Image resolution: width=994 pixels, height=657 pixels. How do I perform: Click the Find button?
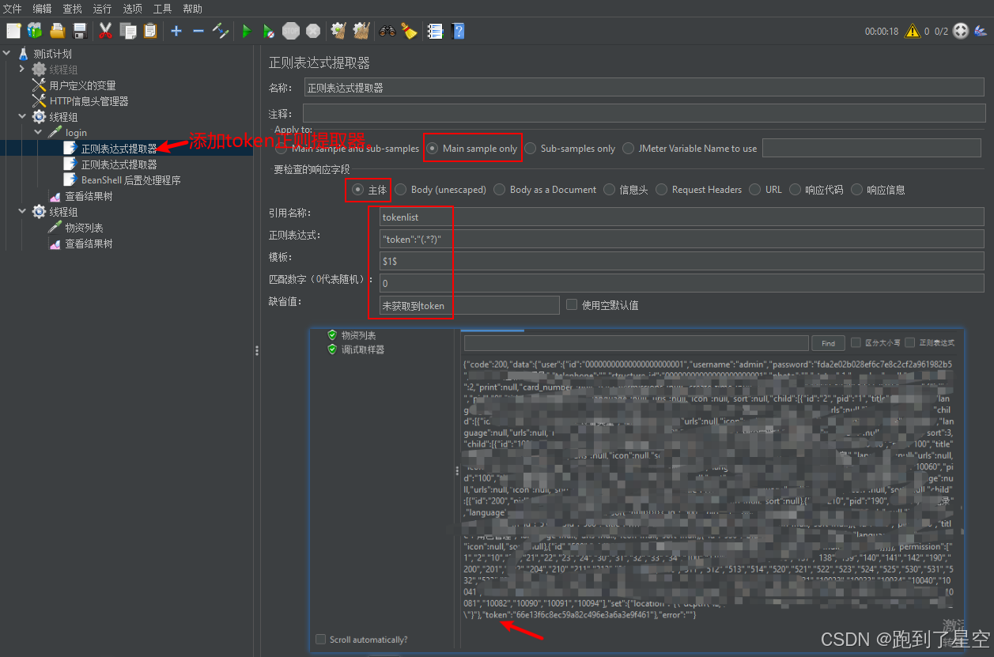(828, 343)
